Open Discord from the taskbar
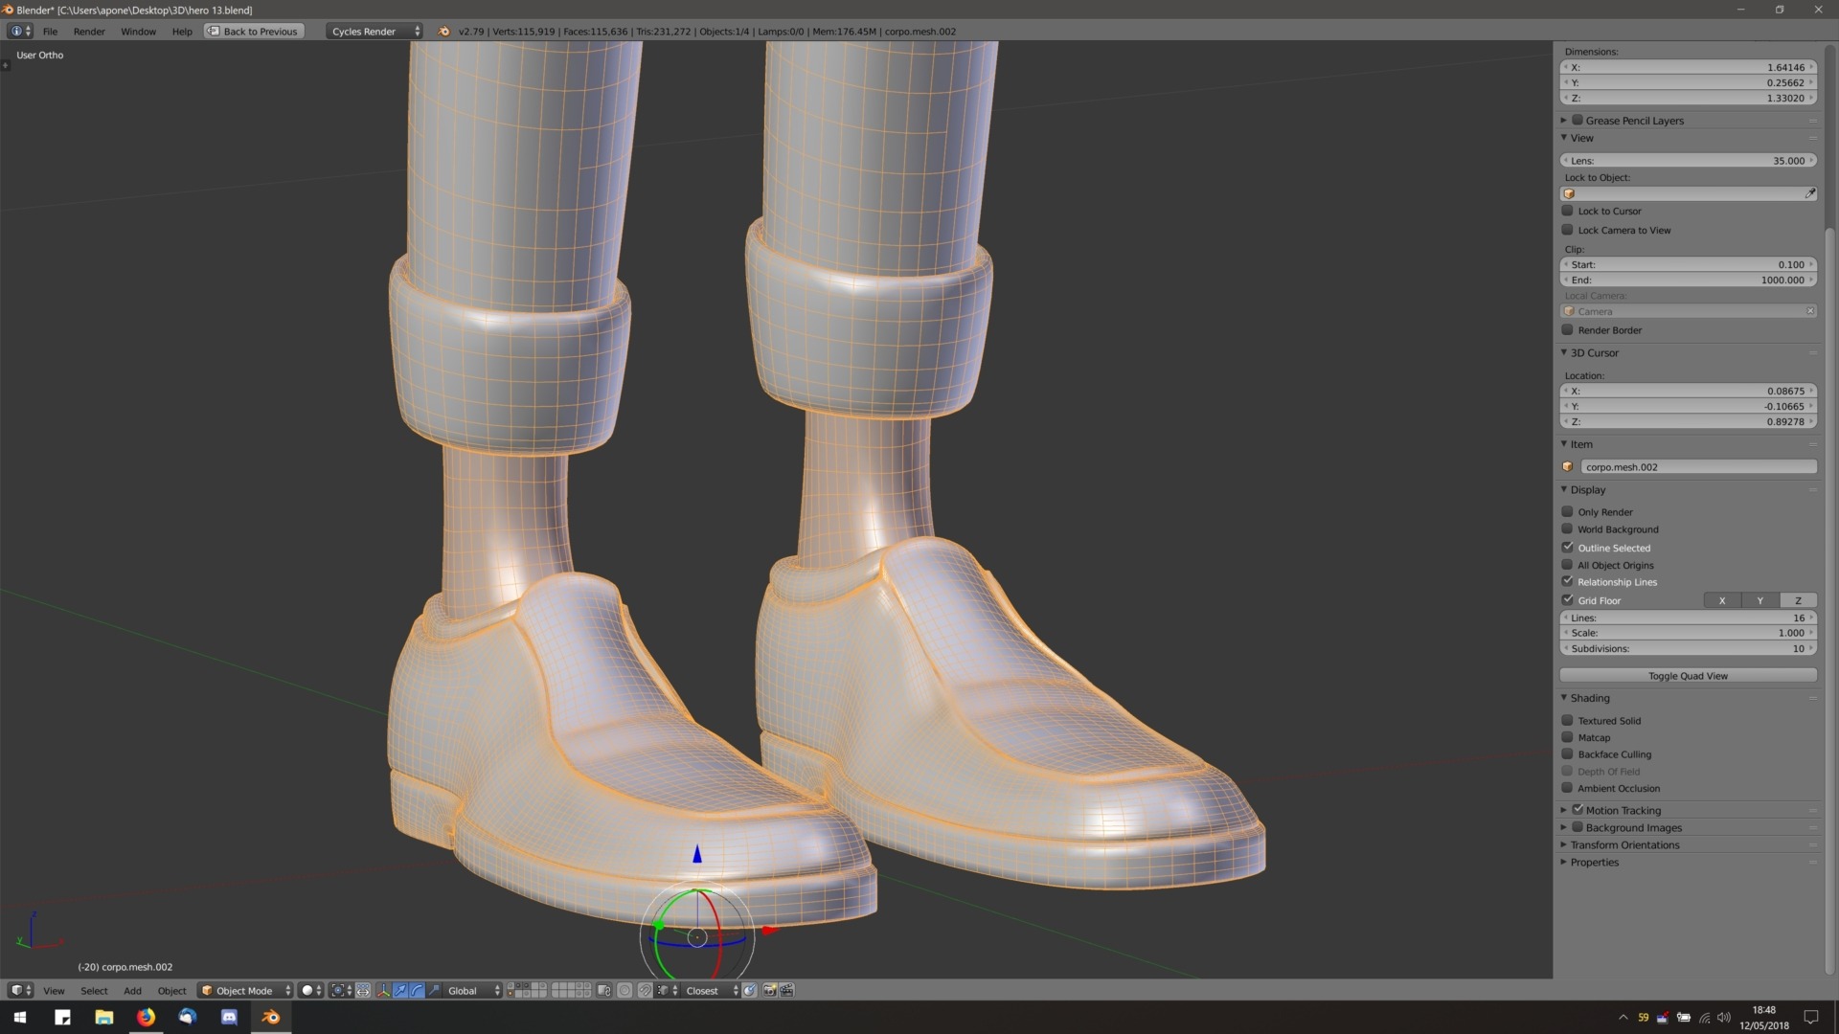 pyautogui.click(x=229, y=1017)
